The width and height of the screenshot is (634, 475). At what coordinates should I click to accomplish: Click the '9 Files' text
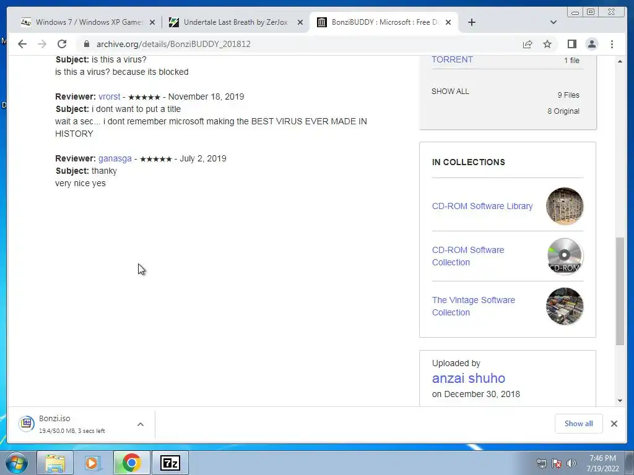(568, 95)
